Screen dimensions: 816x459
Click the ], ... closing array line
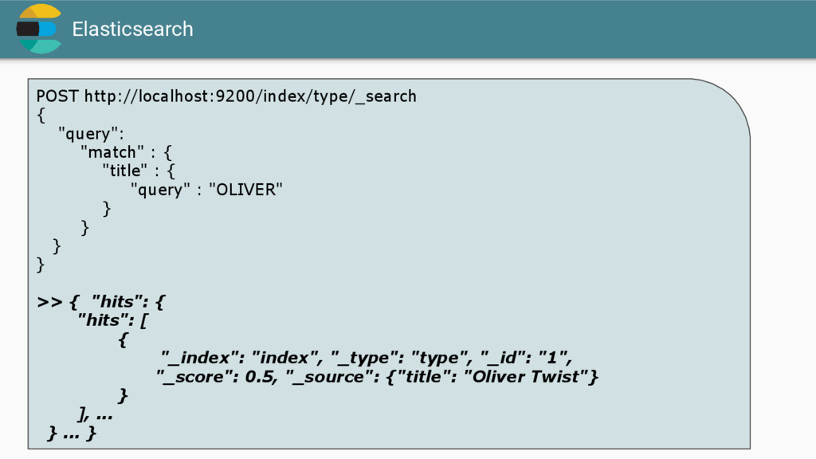[x=95, y=414]
